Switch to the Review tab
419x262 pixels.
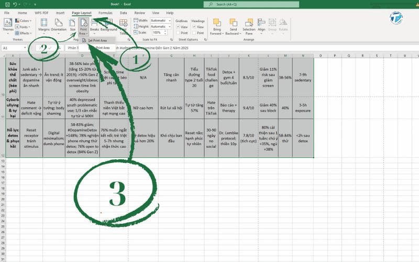tap(139, 13)
